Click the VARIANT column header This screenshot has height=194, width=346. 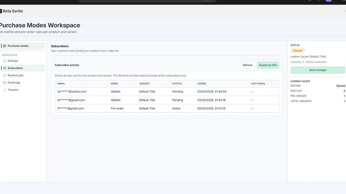144,84
